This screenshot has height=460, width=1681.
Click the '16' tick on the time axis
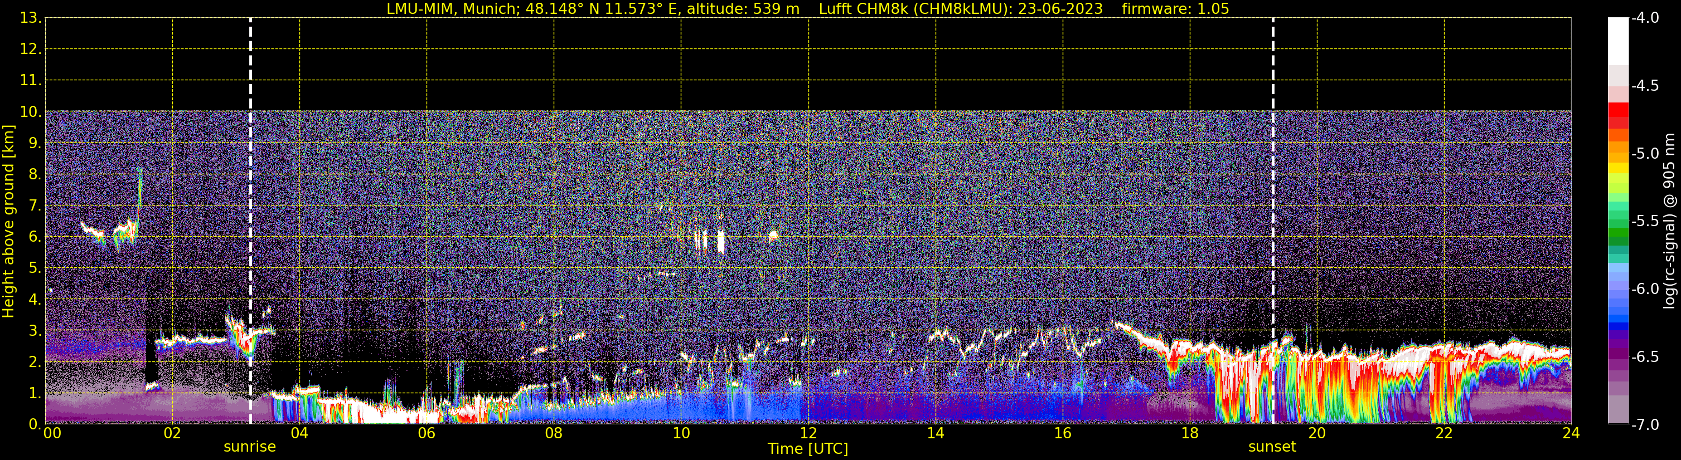[x=1063, y=433]
